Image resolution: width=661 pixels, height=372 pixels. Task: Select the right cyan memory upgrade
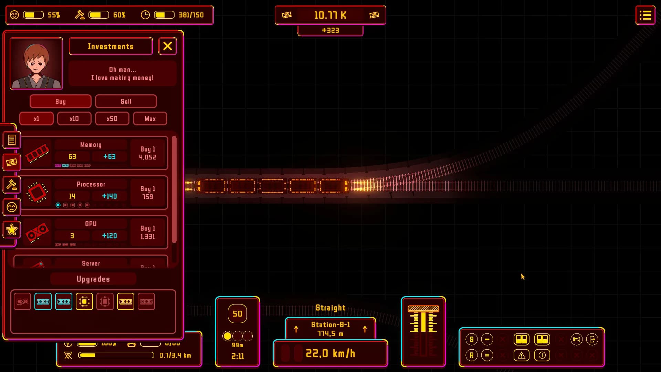click(64, 301)
